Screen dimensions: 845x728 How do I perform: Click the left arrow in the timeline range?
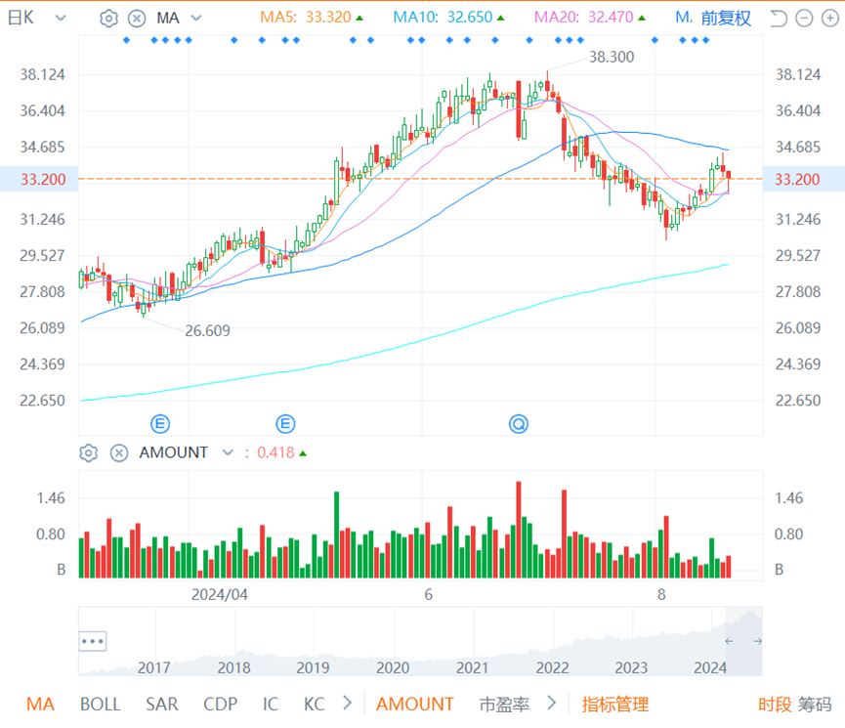coord(729,641)
